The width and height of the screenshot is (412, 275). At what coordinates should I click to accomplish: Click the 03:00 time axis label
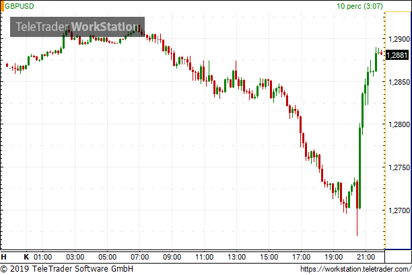click(x=75, y=257)
